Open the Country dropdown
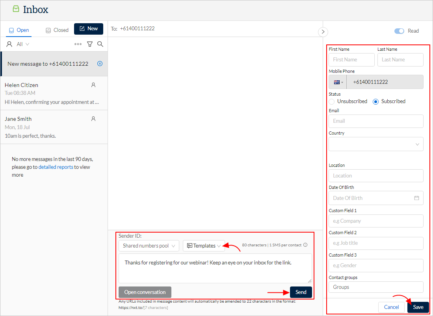This screenshot has width=433, height=316. [375, 144]
